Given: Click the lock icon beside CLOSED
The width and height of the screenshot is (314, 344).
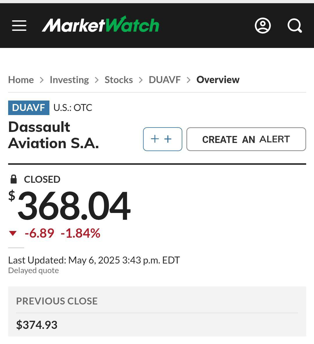Looking at the screenshot, I should (x=13, y=179).
